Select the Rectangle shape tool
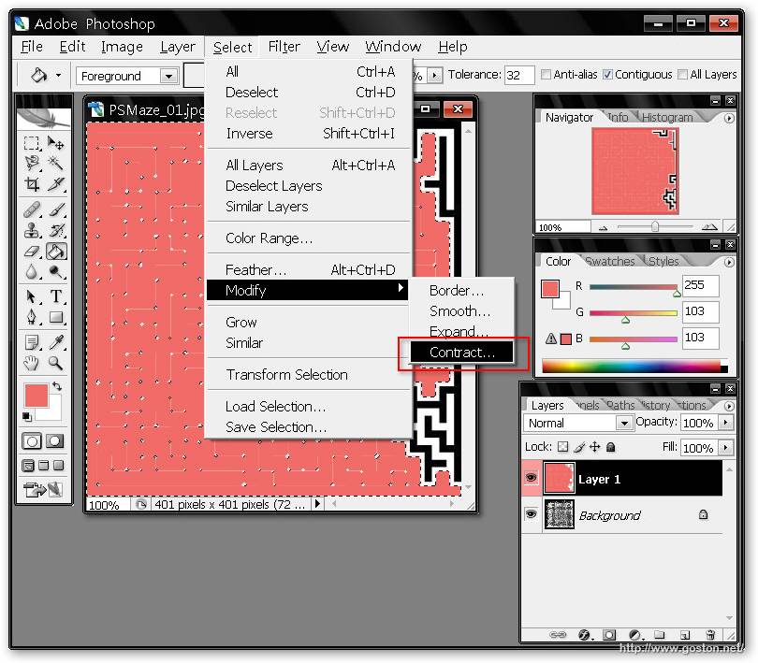Screen dimensions: 758x663 click(56, 317)
